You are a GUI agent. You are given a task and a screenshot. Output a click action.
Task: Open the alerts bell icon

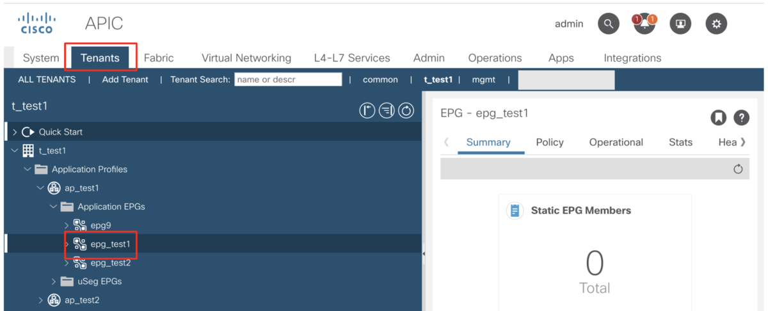(644, 24)
